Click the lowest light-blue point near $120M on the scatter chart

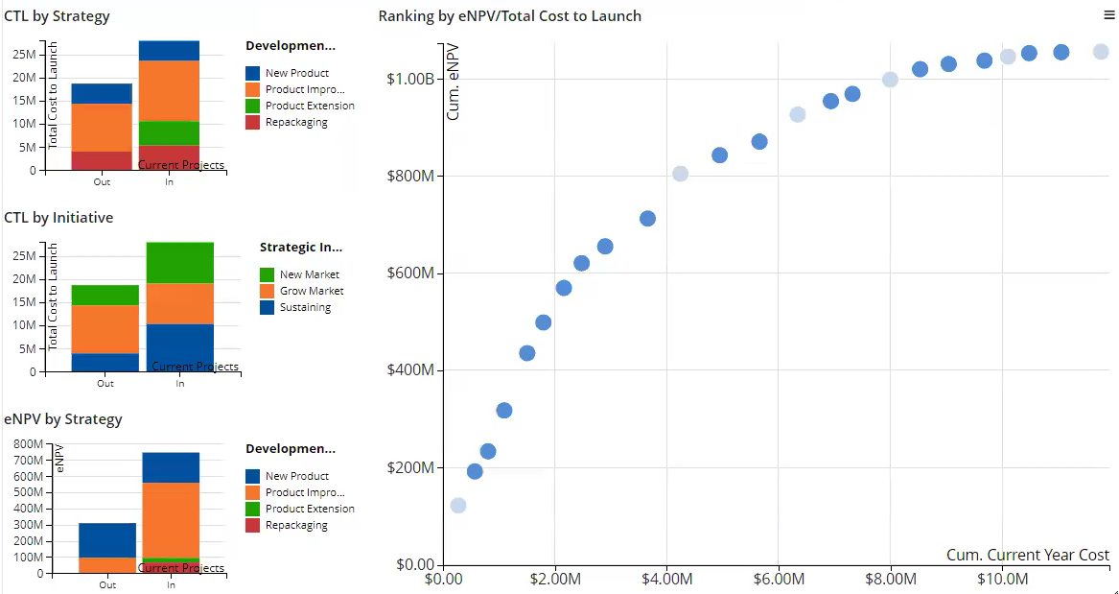click(x=458, y=506)
